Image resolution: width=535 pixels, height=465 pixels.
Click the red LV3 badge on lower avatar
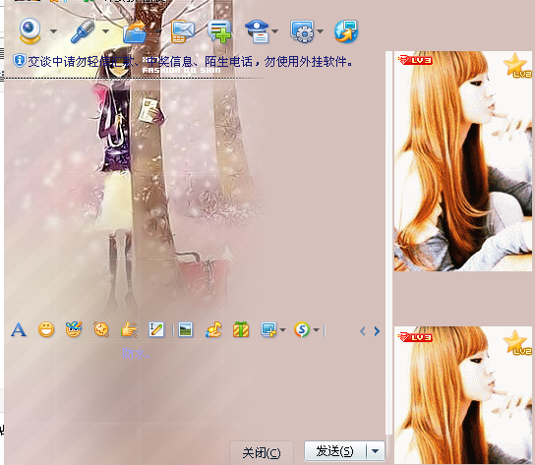point(415,337)
